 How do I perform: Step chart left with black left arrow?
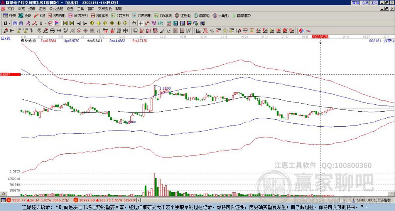[x=79, y=23]
